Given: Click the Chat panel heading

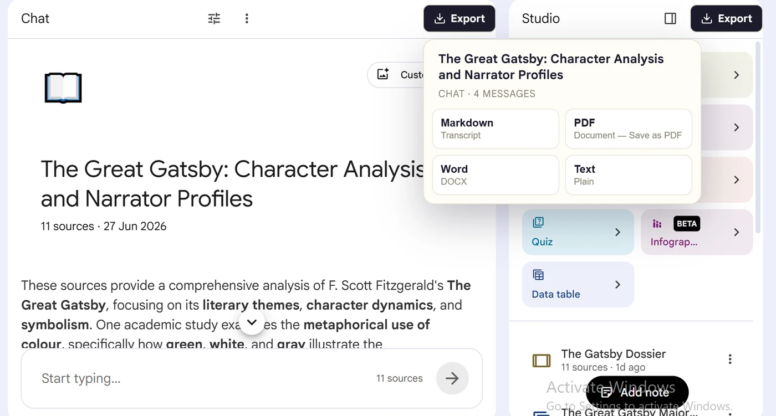Looking at the screenshot, I should pyautogui.click(x=35, y=18).
